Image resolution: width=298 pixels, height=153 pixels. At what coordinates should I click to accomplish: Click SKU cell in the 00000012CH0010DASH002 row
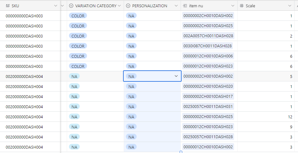tap(30, 147)
